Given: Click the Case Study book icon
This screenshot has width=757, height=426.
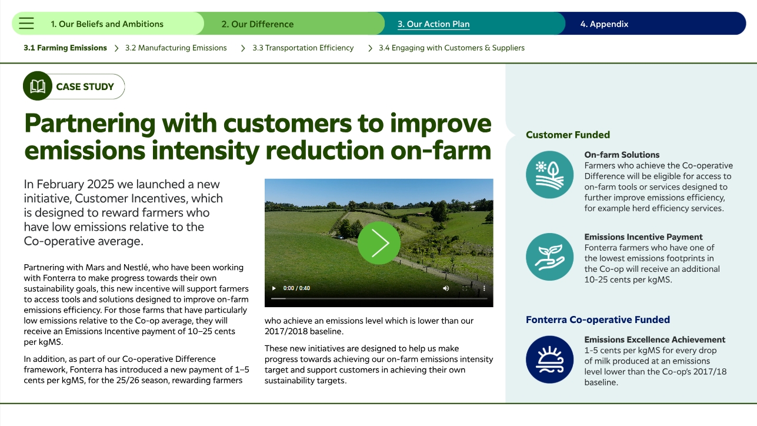Looking at the screenshot, I should (x=38, y=86).
